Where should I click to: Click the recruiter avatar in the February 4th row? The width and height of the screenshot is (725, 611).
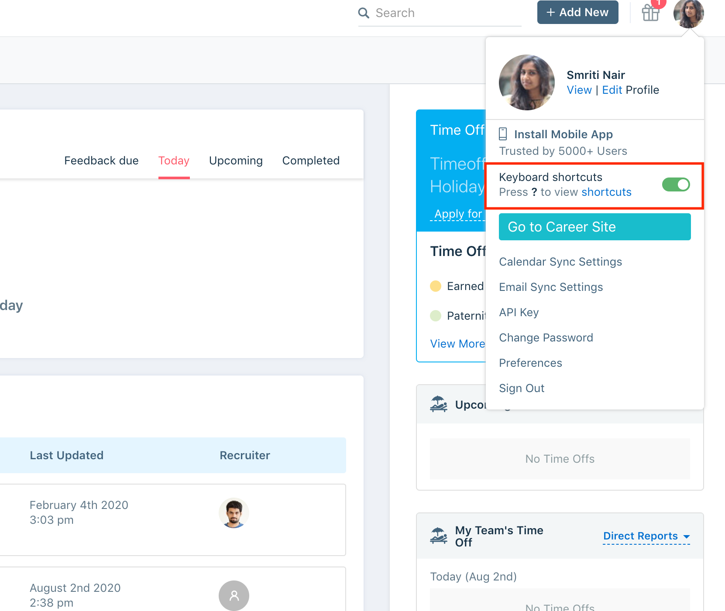point(234,513)
